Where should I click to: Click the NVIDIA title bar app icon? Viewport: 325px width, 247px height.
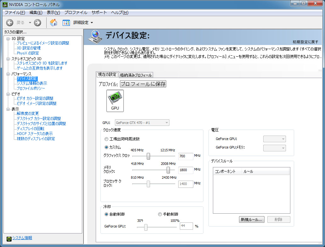tap(5, 4)
